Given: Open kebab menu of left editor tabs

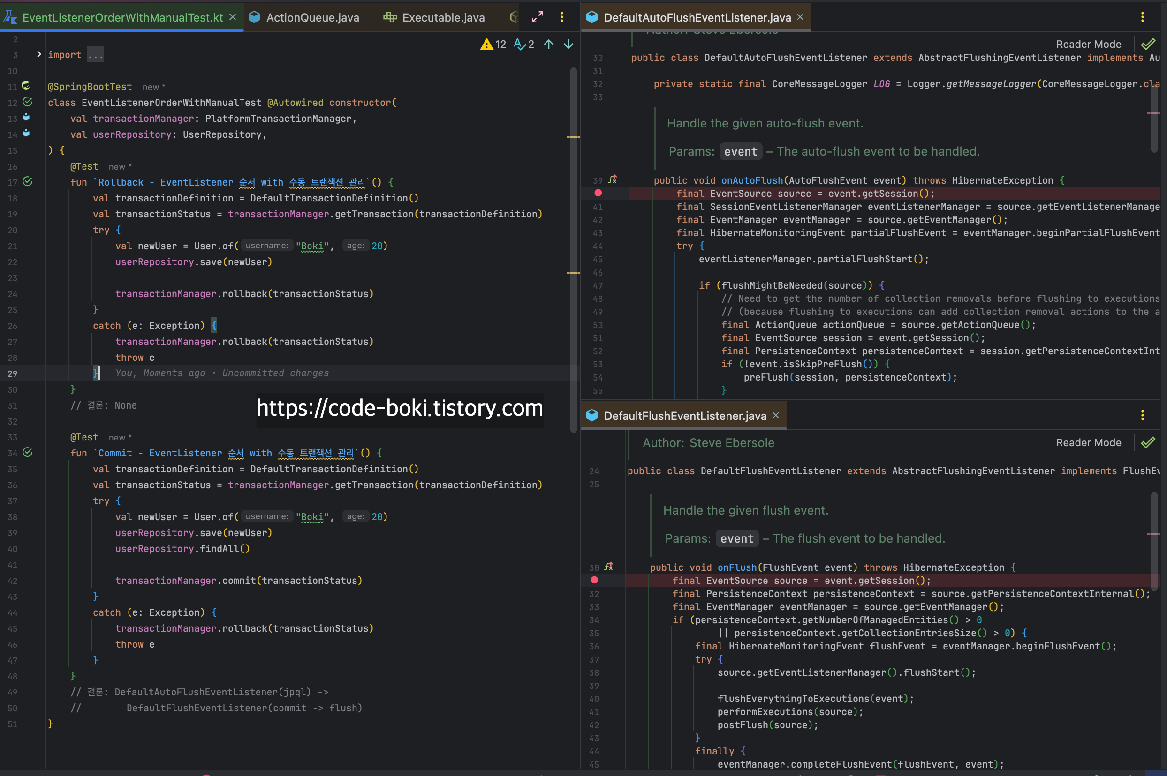Looking at the screenshot, I should tap(562, 17).
